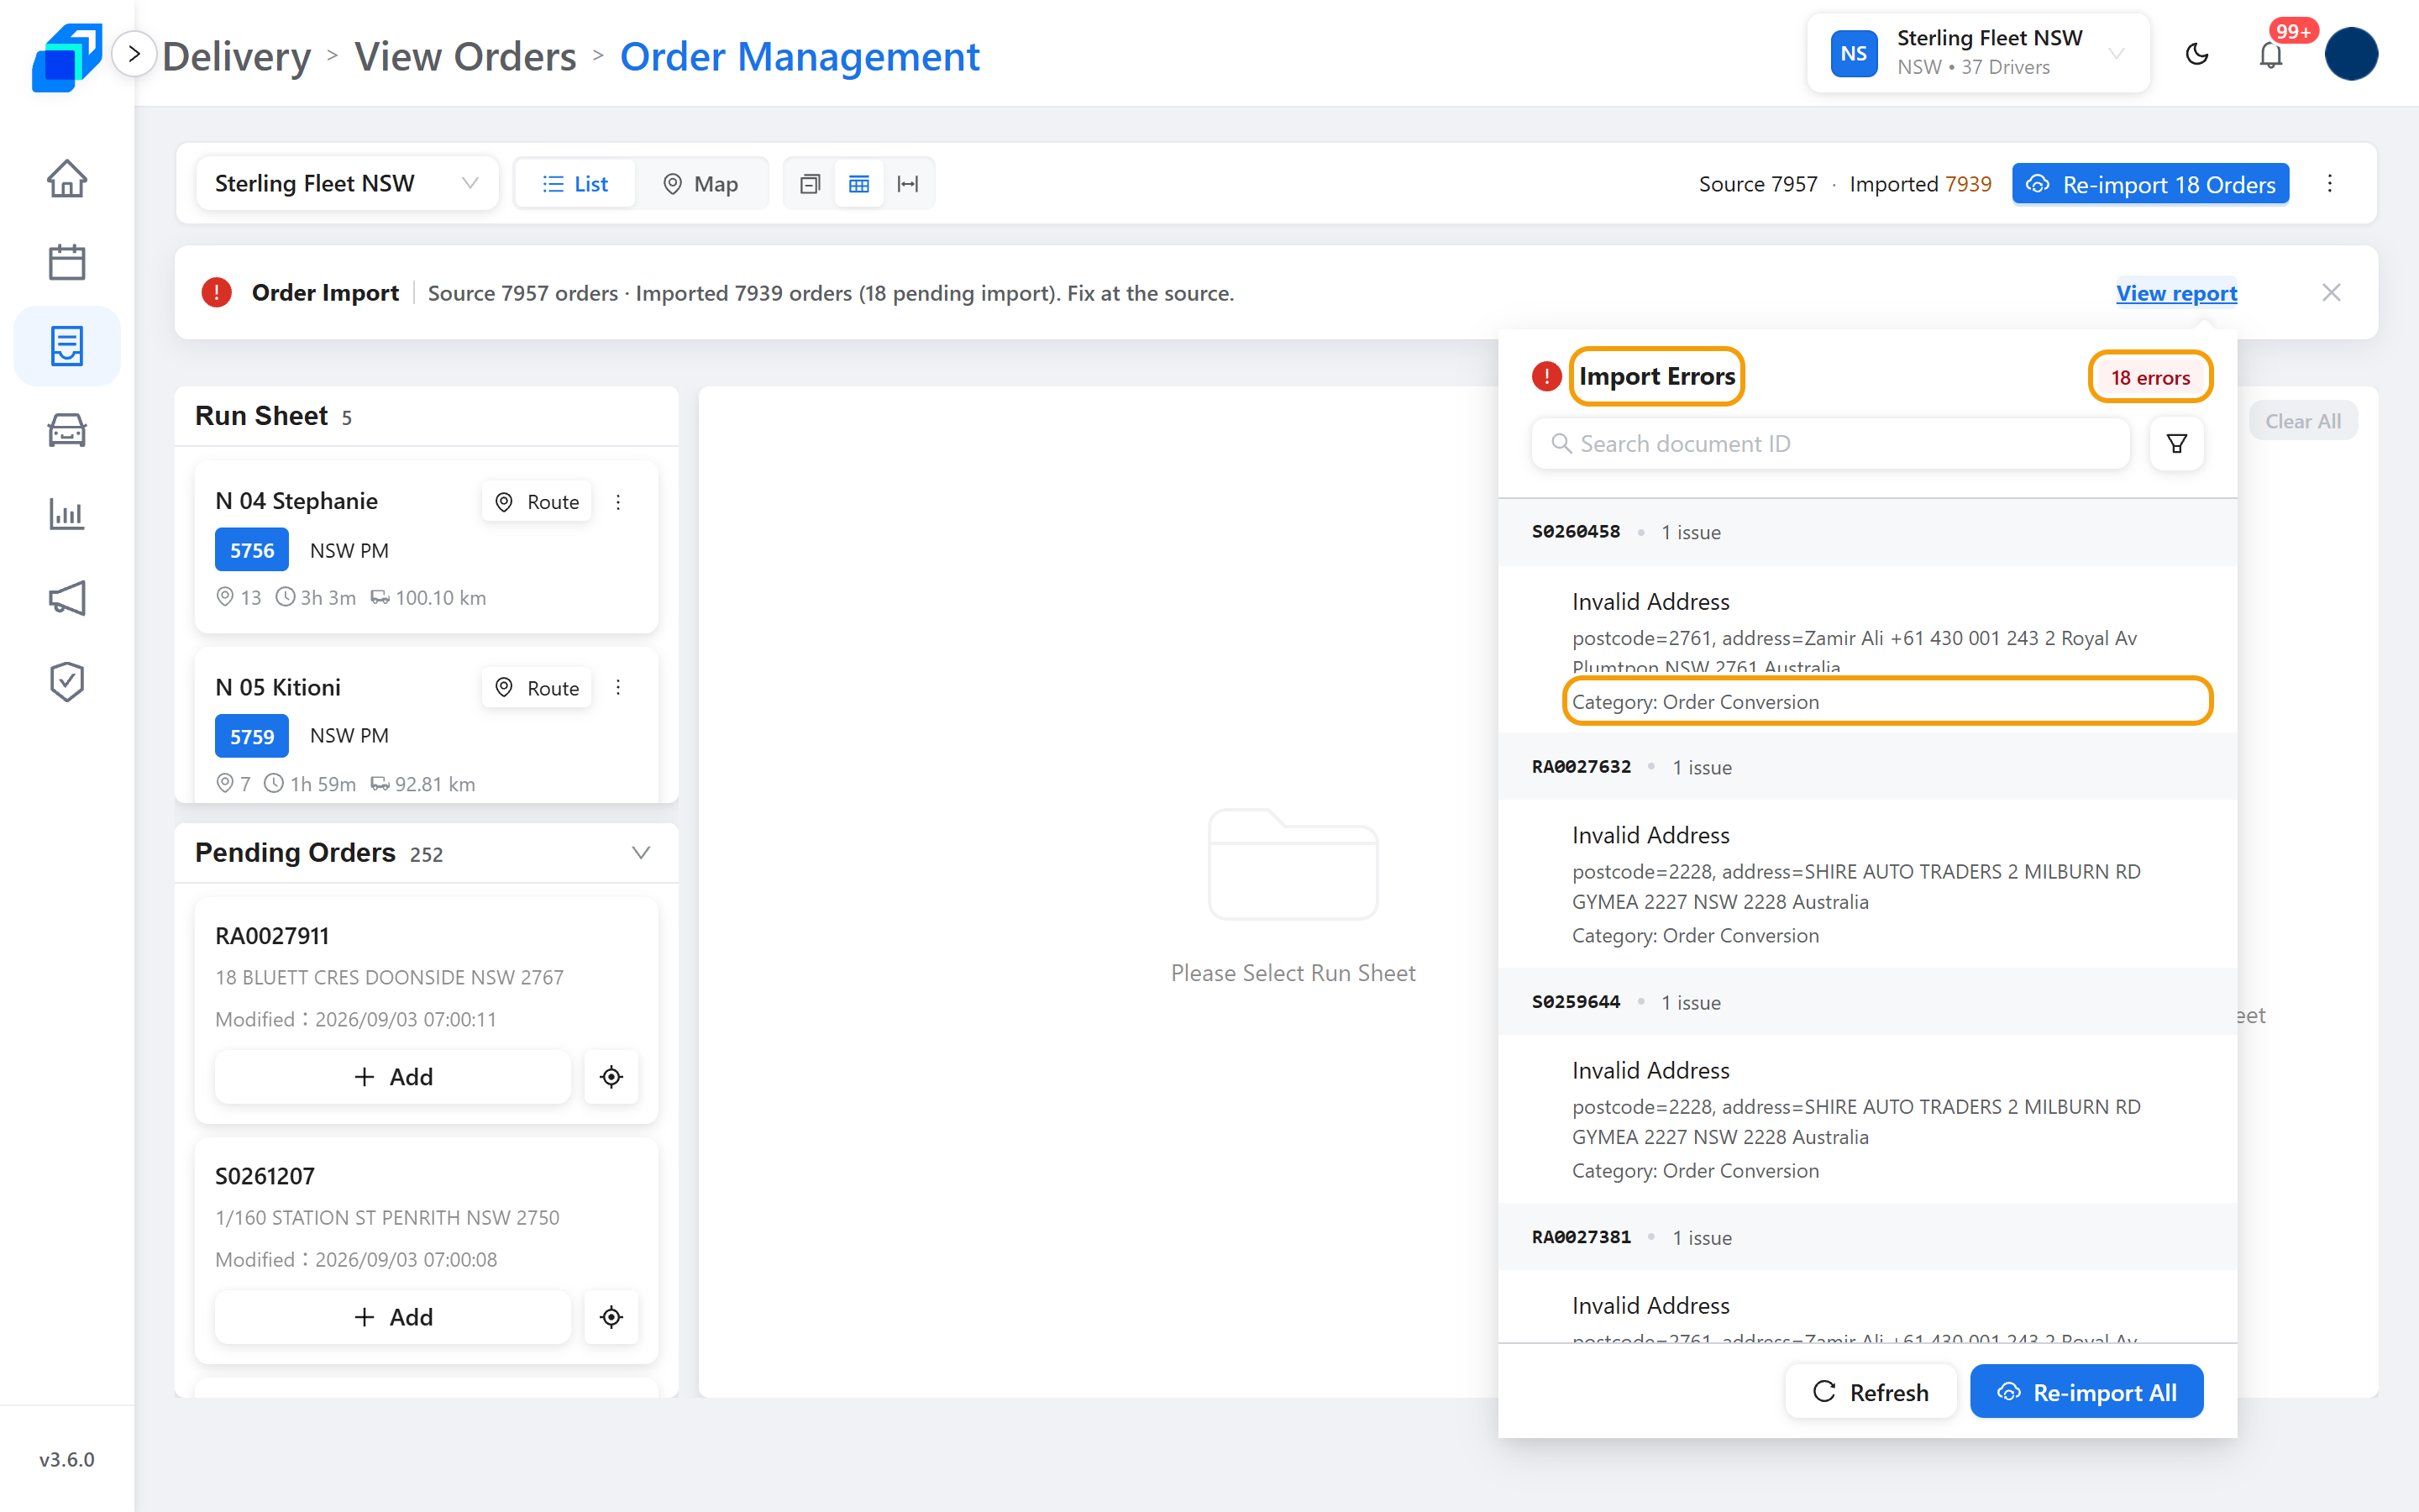Screen dimensions: 2419x1512
Task: Click the Source 7957 count
Action: coord(1758,184)
